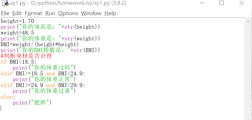Click the red comment line #判断身材是否合理
Screen dimensions: 252x120
(x=26, y=56)
